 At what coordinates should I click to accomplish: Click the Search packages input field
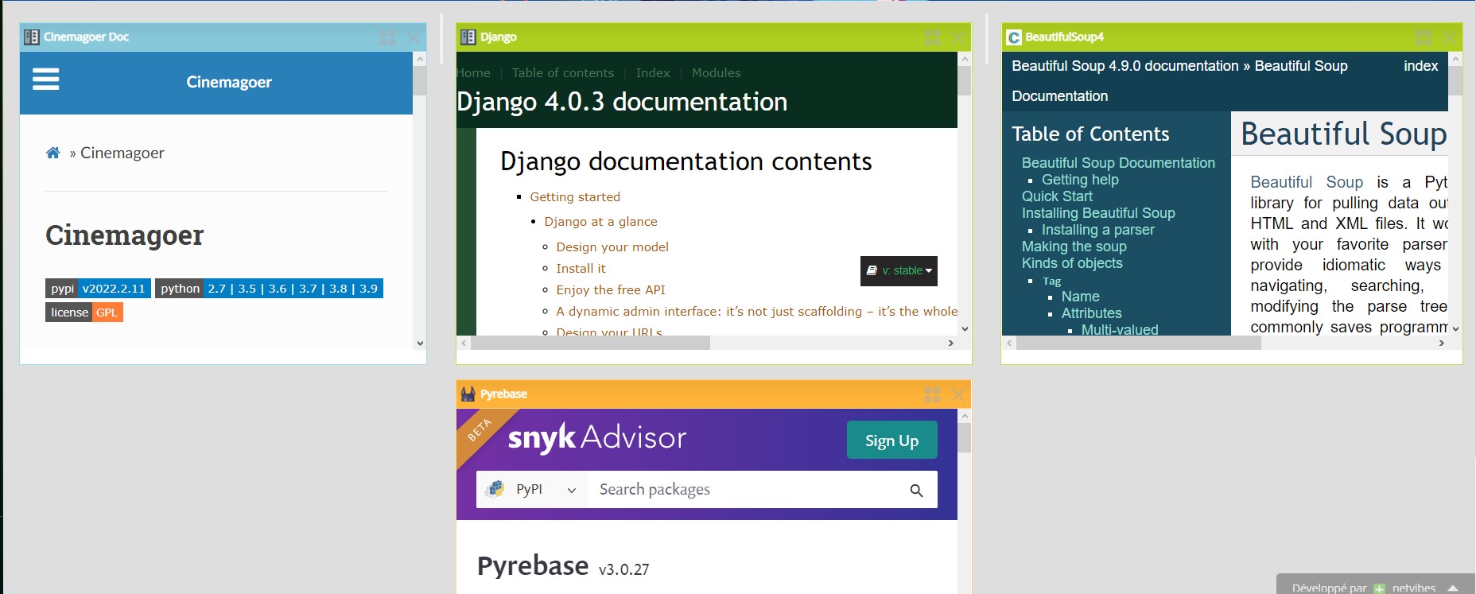(744, 489)
